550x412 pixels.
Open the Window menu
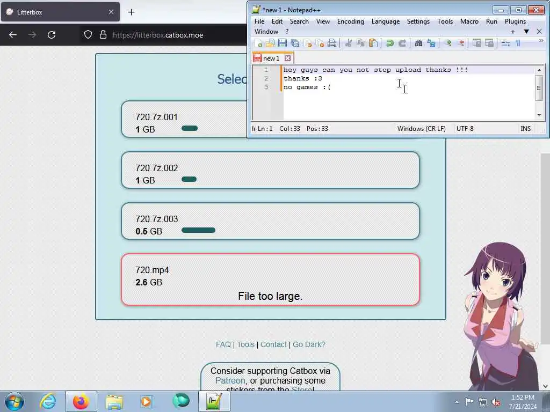click(x=266, y=32)
